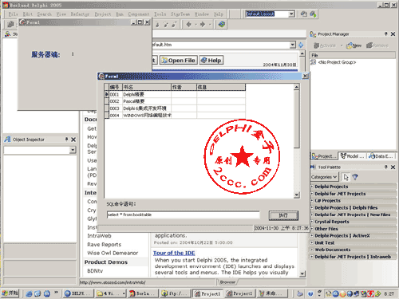This screenshot has width=399, height=299.
Task: Open the Refactor menu
Action: coord(80,14)
